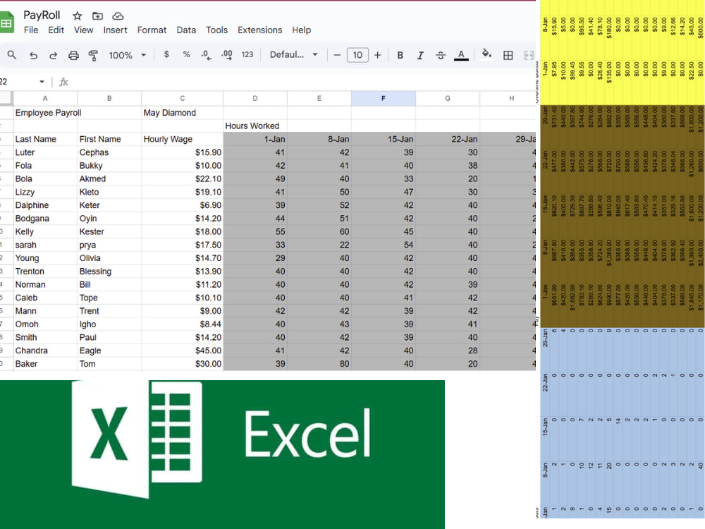Open the Edit menu
This screenshot has height=529, width=705.
[56, 30]
